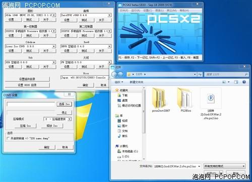The height and width of the screenshot is (182, 252).
Task: Open 库 (Libraries) in the sidebar
Action: 119,116
